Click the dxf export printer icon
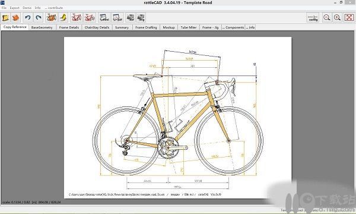356x214 pixels. tap(131, 17)
